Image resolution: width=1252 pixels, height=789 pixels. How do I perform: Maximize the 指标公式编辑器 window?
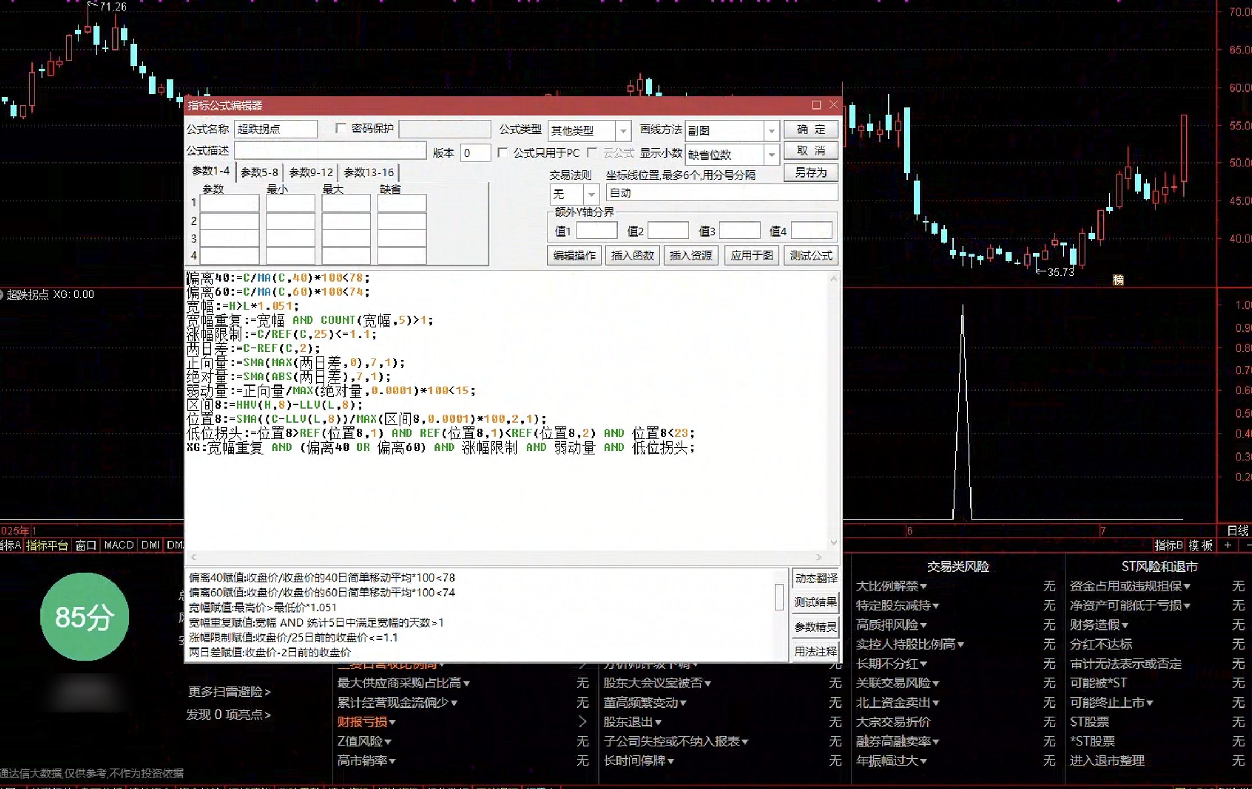pos(816,105)
